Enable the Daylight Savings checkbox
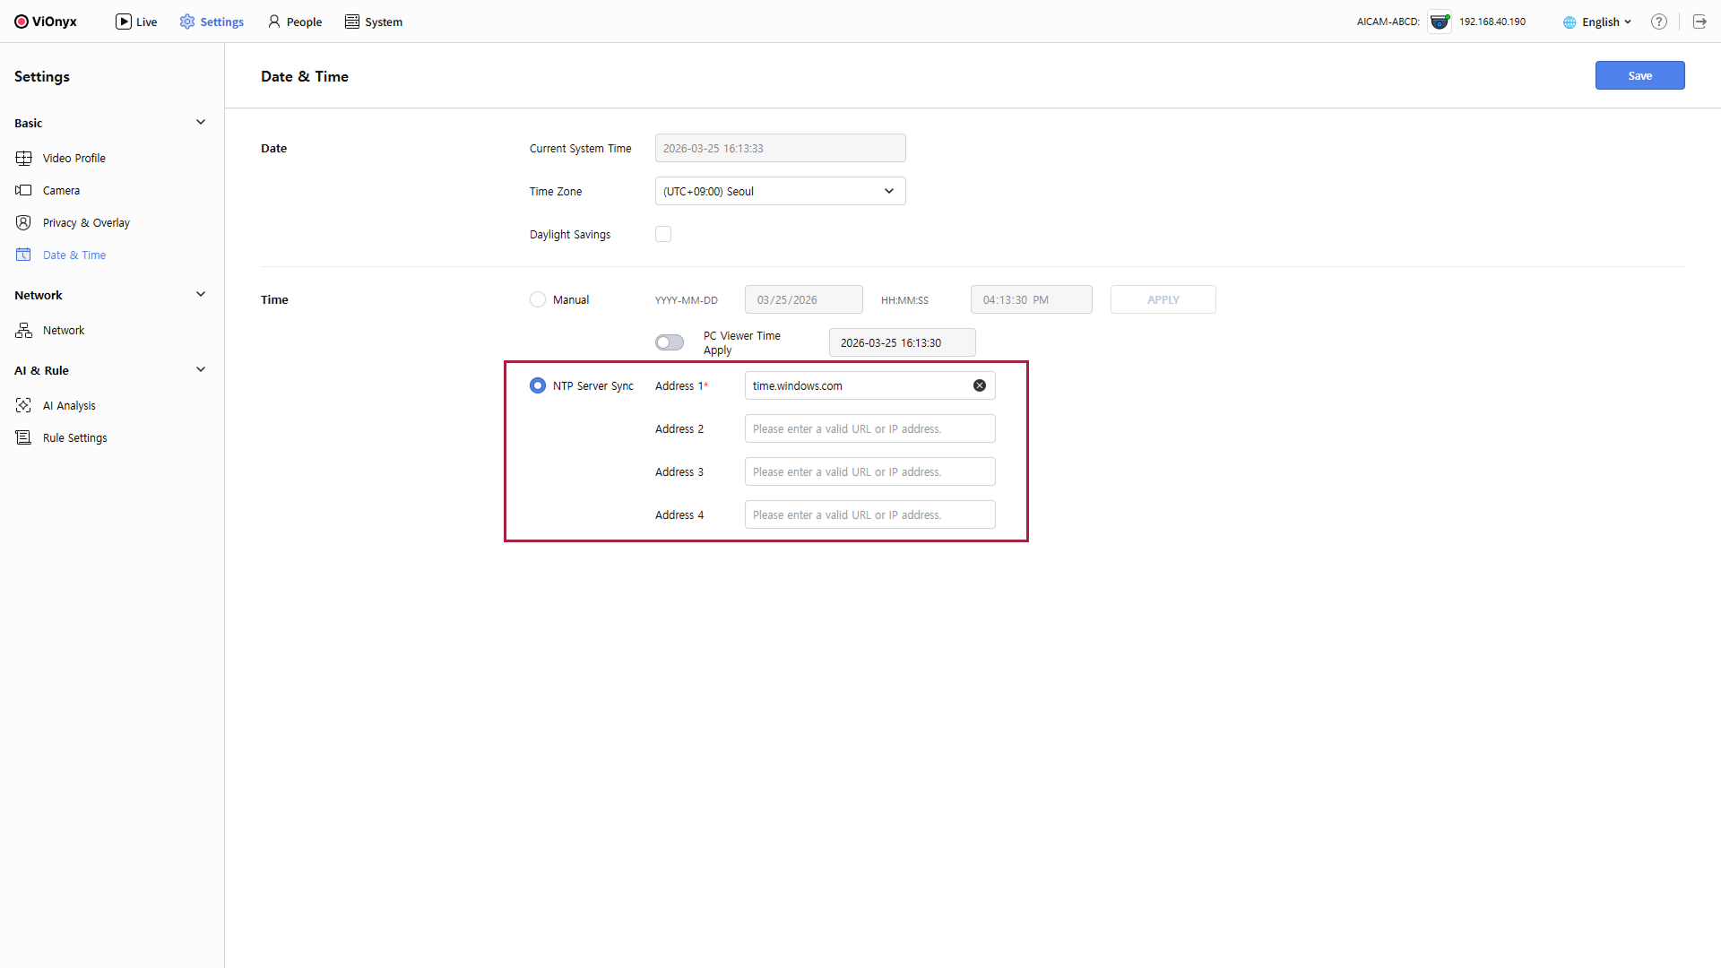Screen dimensions: 1721x968 (663, 234)
